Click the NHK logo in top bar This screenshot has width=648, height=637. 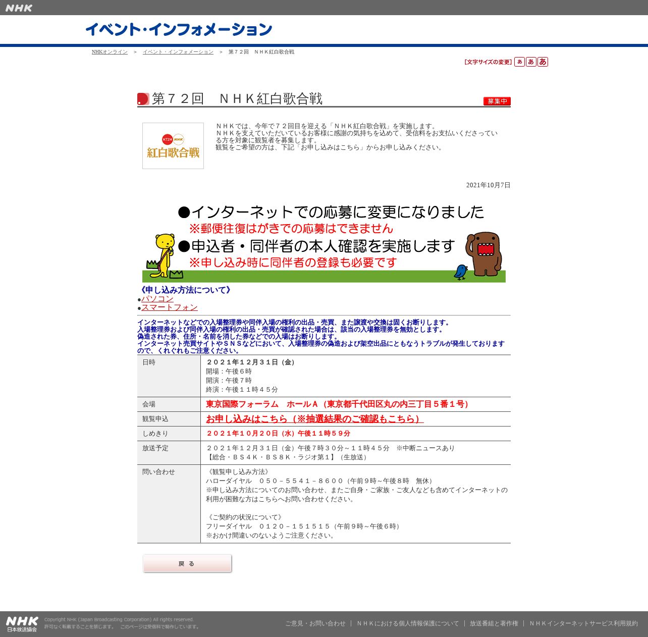19,8
